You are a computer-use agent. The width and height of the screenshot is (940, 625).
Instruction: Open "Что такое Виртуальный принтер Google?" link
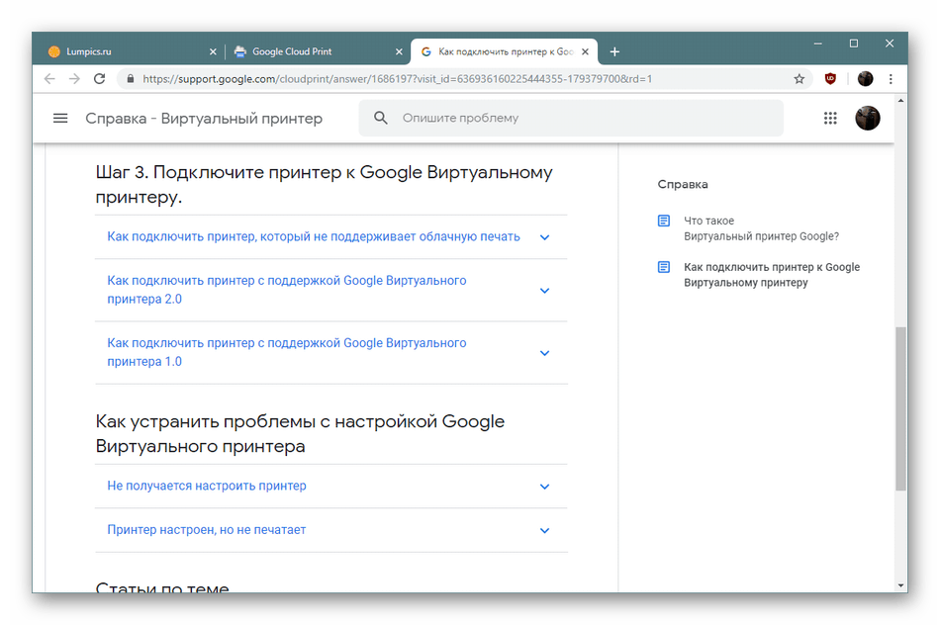[x=761, y=228]
